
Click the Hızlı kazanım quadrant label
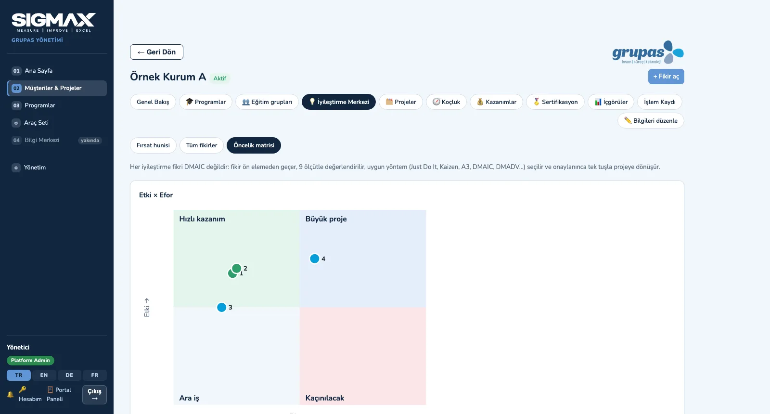(202, 219)
